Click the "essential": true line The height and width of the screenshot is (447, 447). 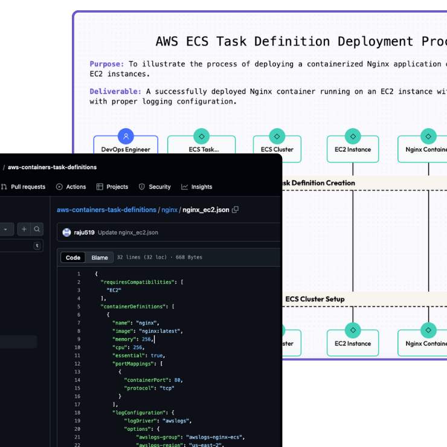(x=139, y=356)
